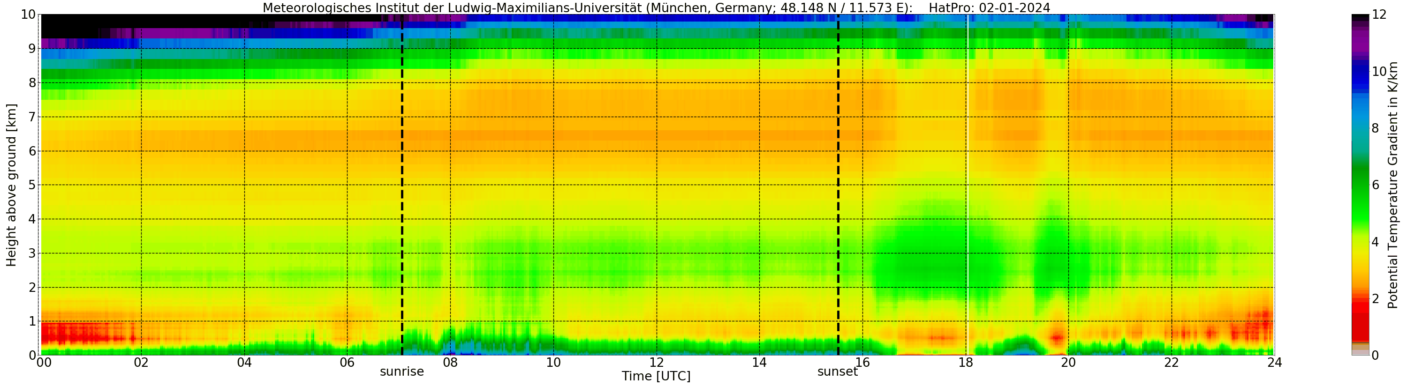Click the 'Potential Temperature Gradient in K/km' colorbar label
This screenshot has width=1414, height=386.
pyautogui.click(x=1393, y=185)
